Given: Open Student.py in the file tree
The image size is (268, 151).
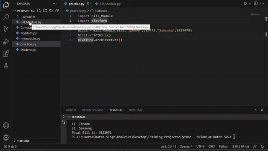Looking at the screenshot, I should point(28,50).
